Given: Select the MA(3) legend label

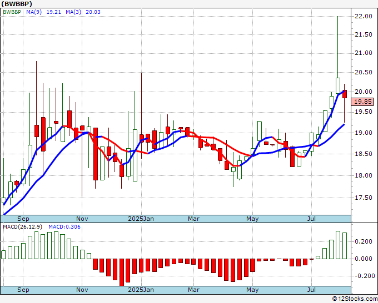Looking at the screenshot, I should pyautogui.click(x=73, y=12).
